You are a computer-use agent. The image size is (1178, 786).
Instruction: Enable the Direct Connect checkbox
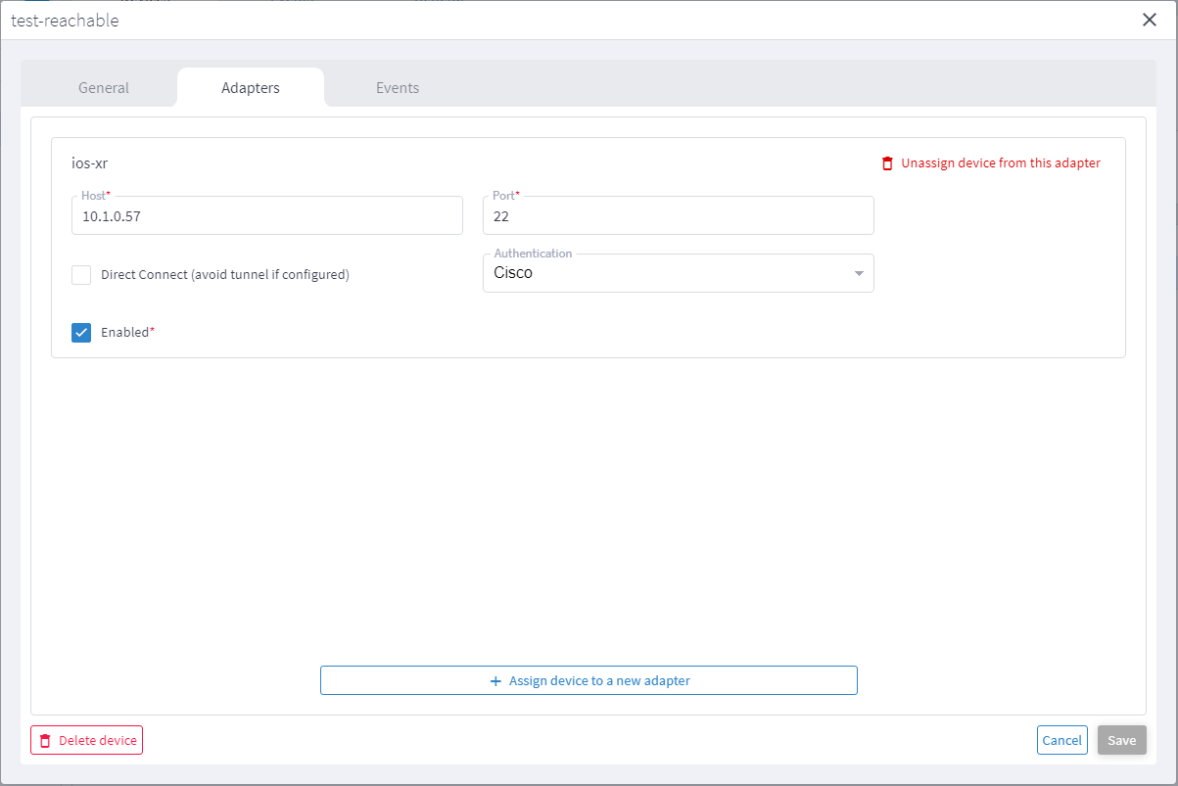81,275
